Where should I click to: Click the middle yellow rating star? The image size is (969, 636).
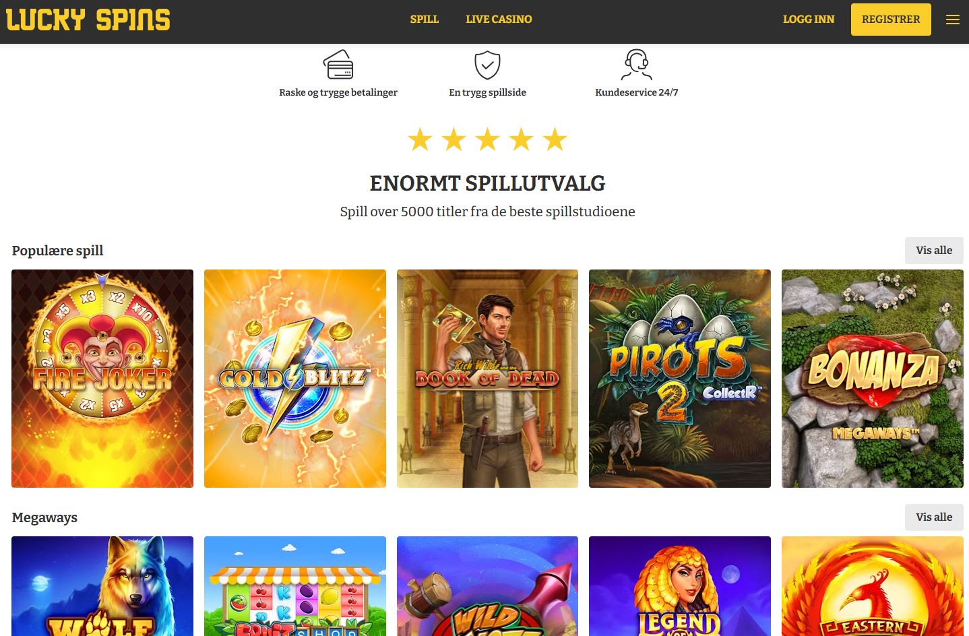click(x=487, y=139)
